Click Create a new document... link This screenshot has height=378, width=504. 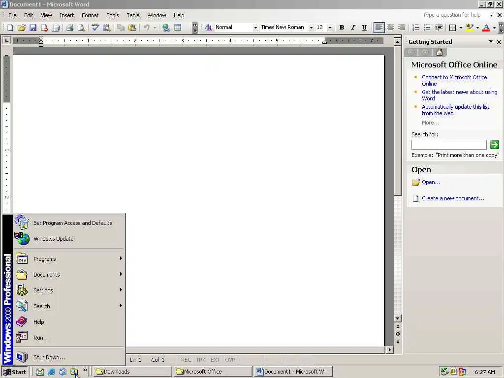click(x=453, y=198)
